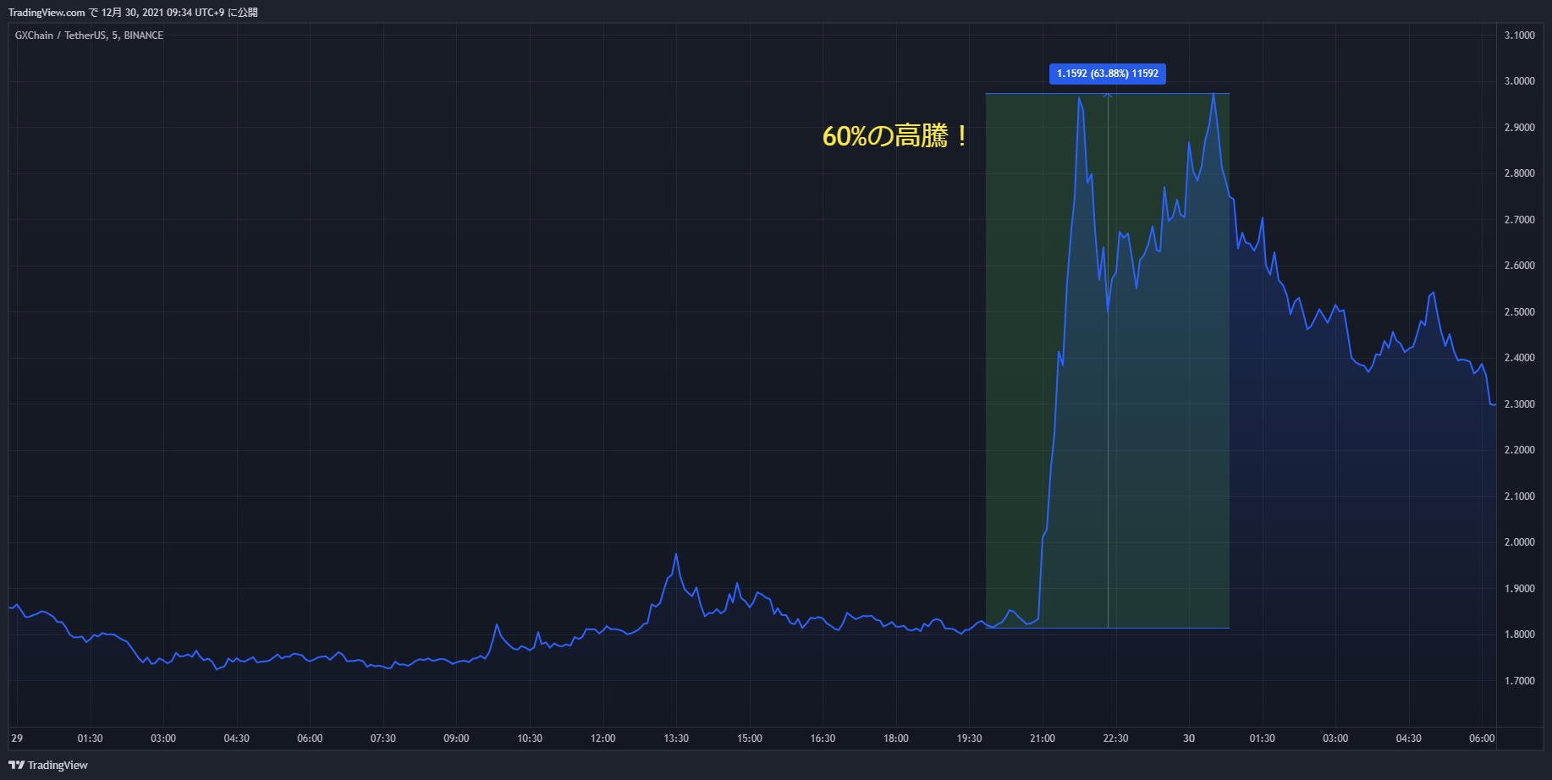Click the 2.9000 price axis label
Viewport: 1552px width, 780px height.
pos(1520,128)
